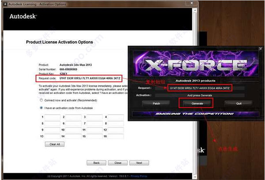
Task: Click the Activation field in X-Force
Action: click(200, 95)
